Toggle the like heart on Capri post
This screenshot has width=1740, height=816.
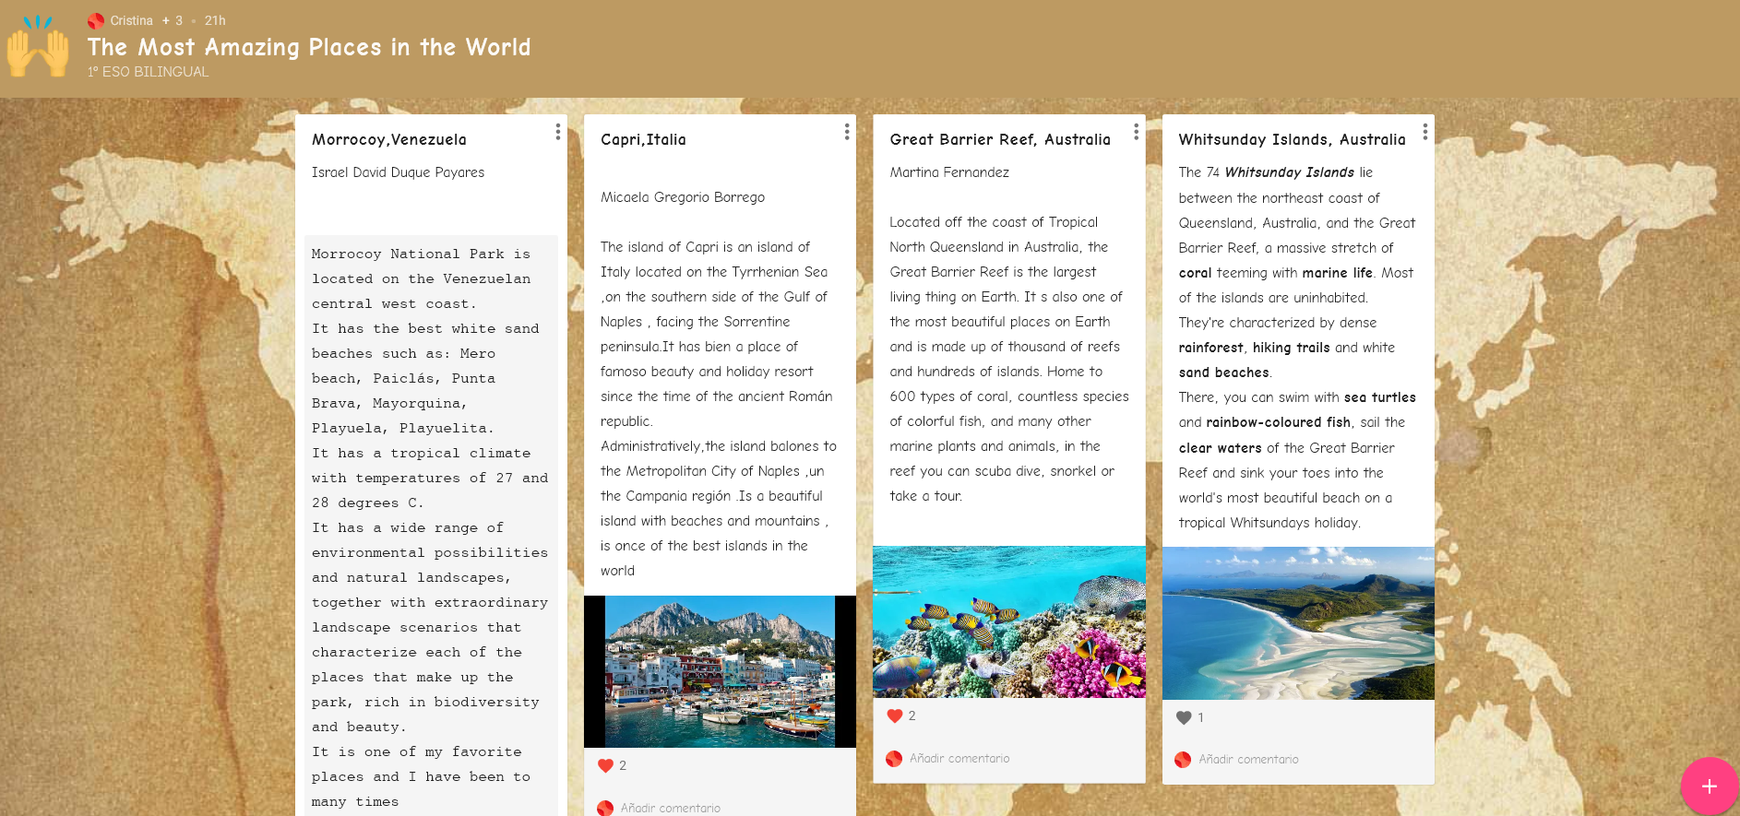[x=606, y=765]
